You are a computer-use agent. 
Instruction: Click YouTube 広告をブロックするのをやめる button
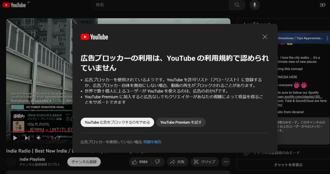[117, 122]
